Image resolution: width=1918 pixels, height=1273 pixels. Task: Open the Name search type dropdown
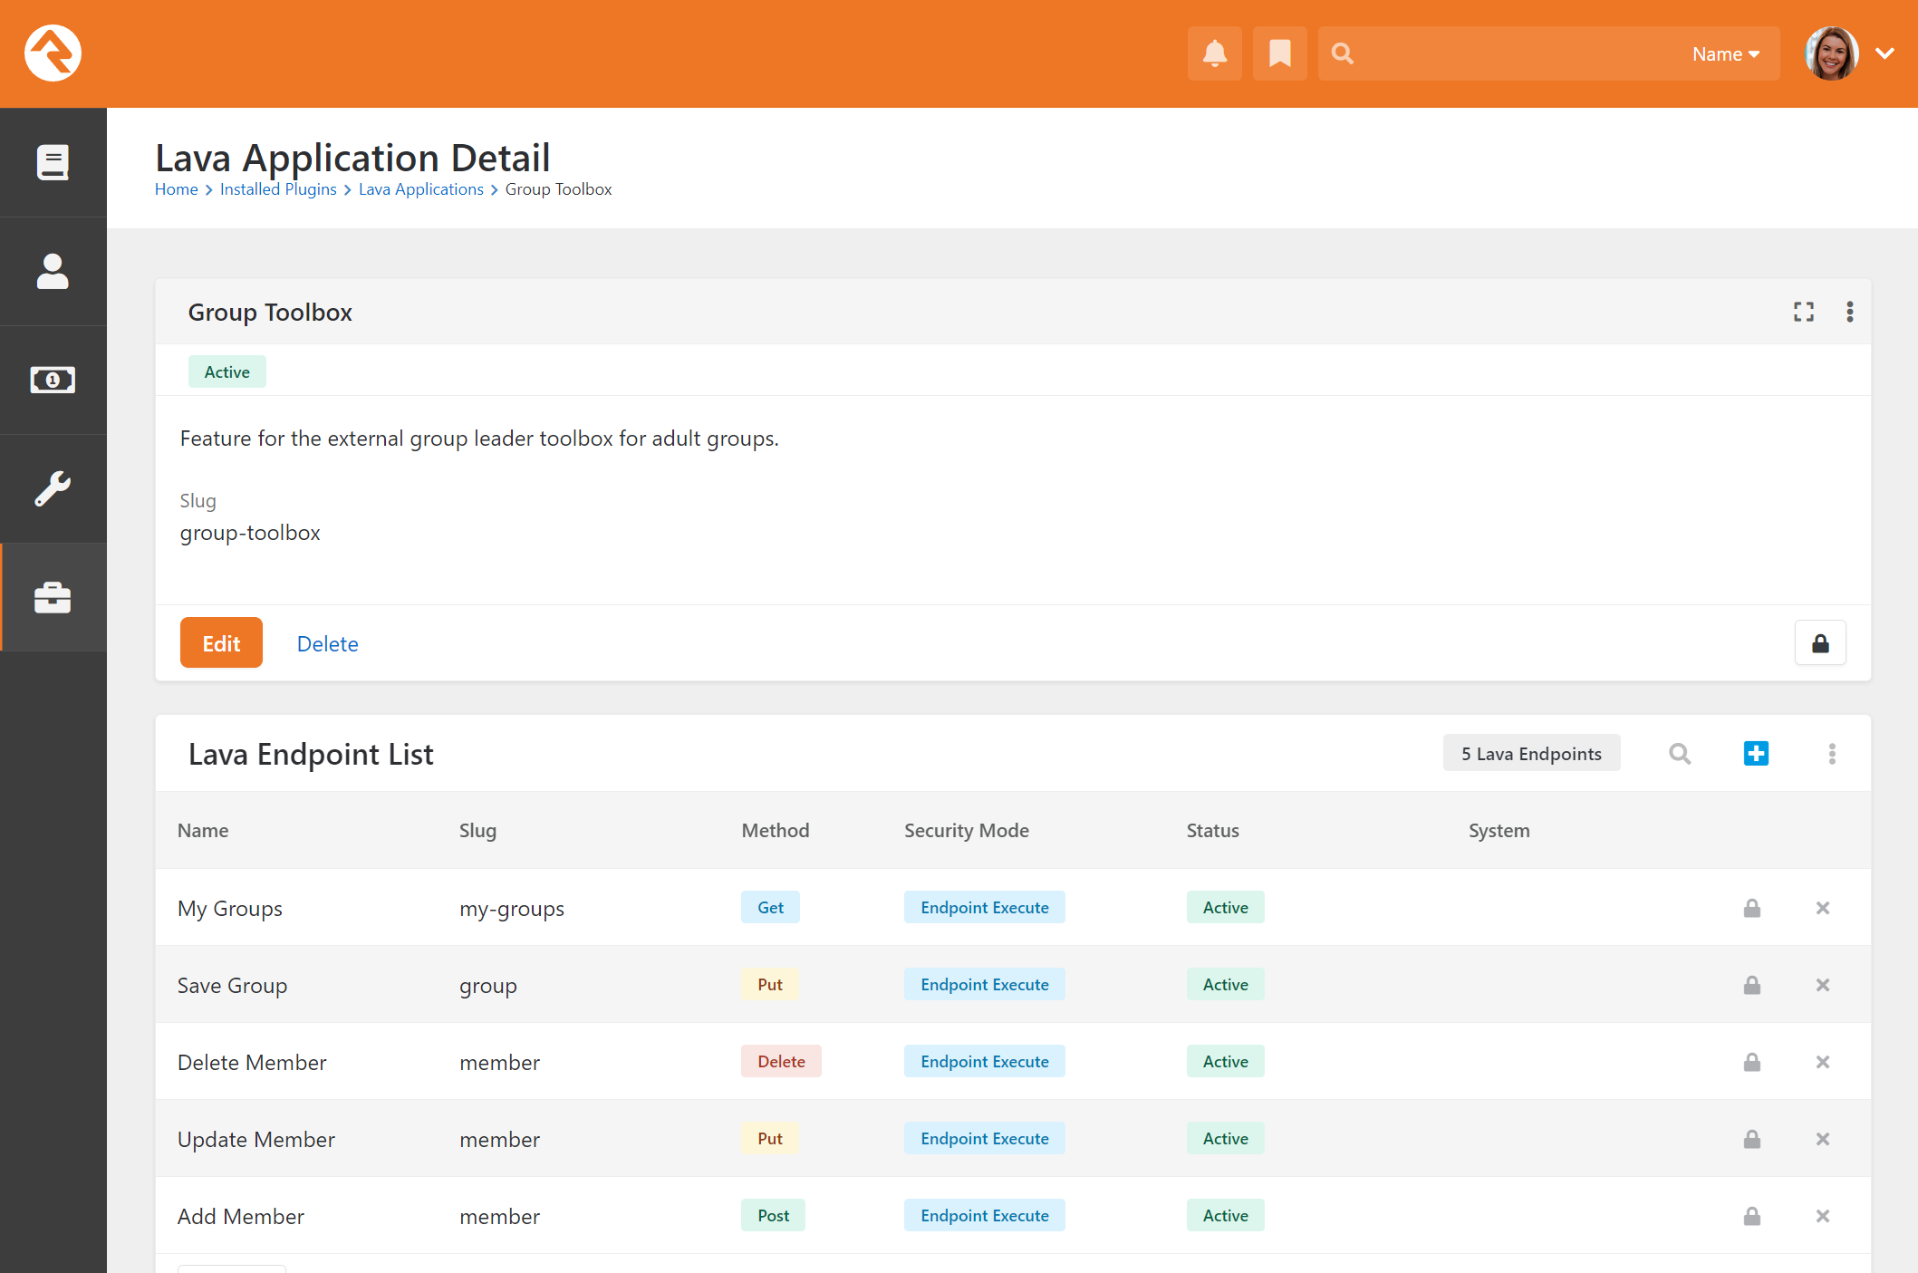pos(1725,54)
